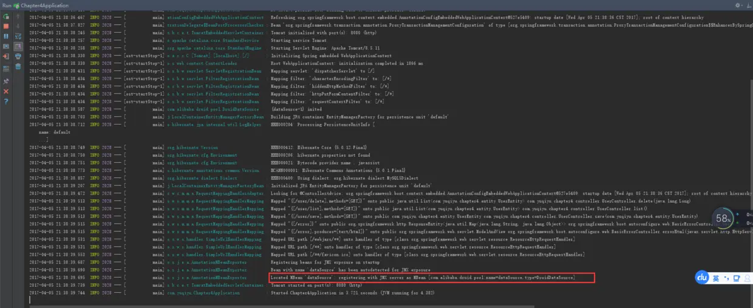Click the down arrow for the next stack trace
The image size is (753, 308).
pyautogui.click(x=18, y=26)
